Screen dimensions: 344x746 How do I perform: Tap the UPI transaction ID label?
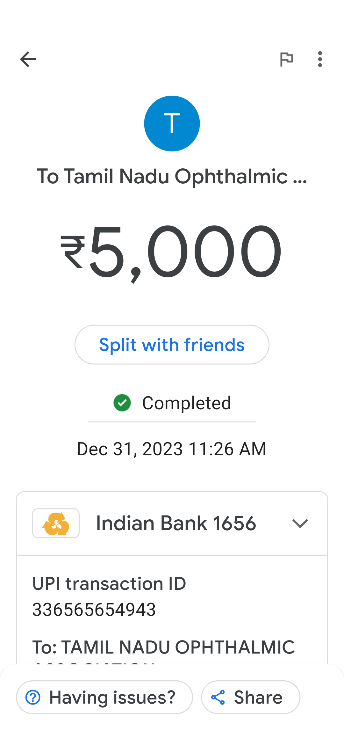(x=109, y=584)
